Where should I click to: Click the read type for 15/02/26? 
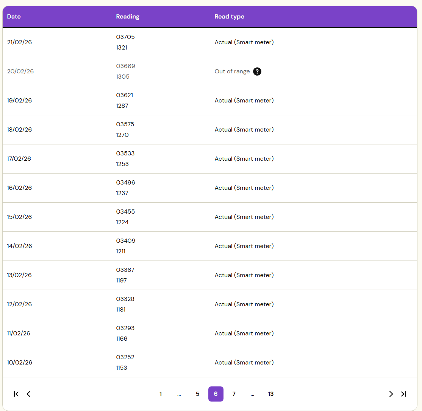click(x=244, y=217)
